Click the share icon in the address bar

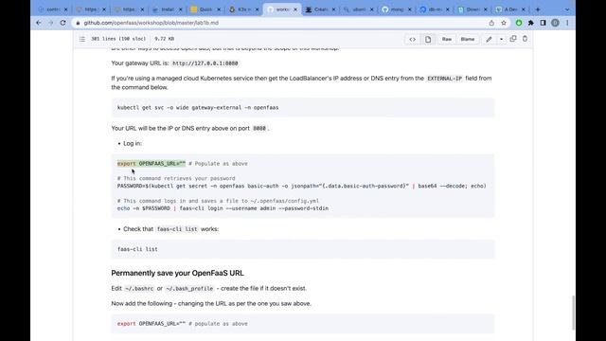(x=491, y=23)
